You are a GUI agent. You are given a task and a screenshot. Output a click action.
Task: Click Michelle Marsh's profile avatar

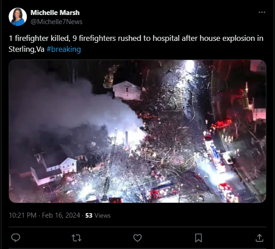(18, 17)
